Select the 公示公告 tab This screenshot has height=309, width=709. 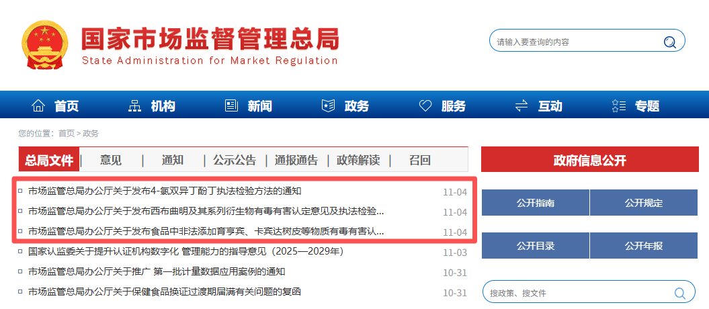click(235, 161)
